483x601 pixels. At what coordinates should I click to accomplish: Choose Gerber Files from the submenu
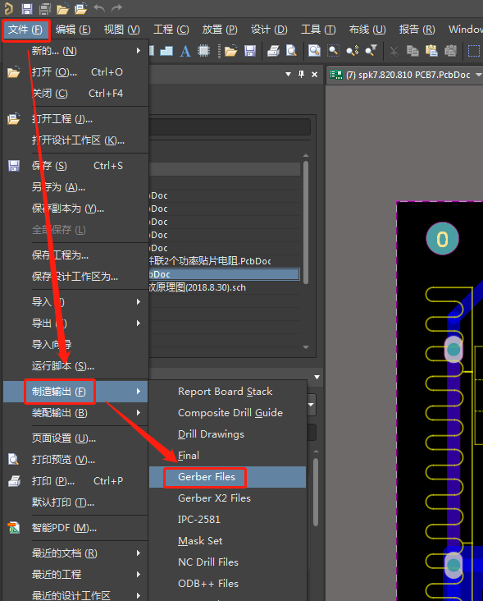[227, 477]
